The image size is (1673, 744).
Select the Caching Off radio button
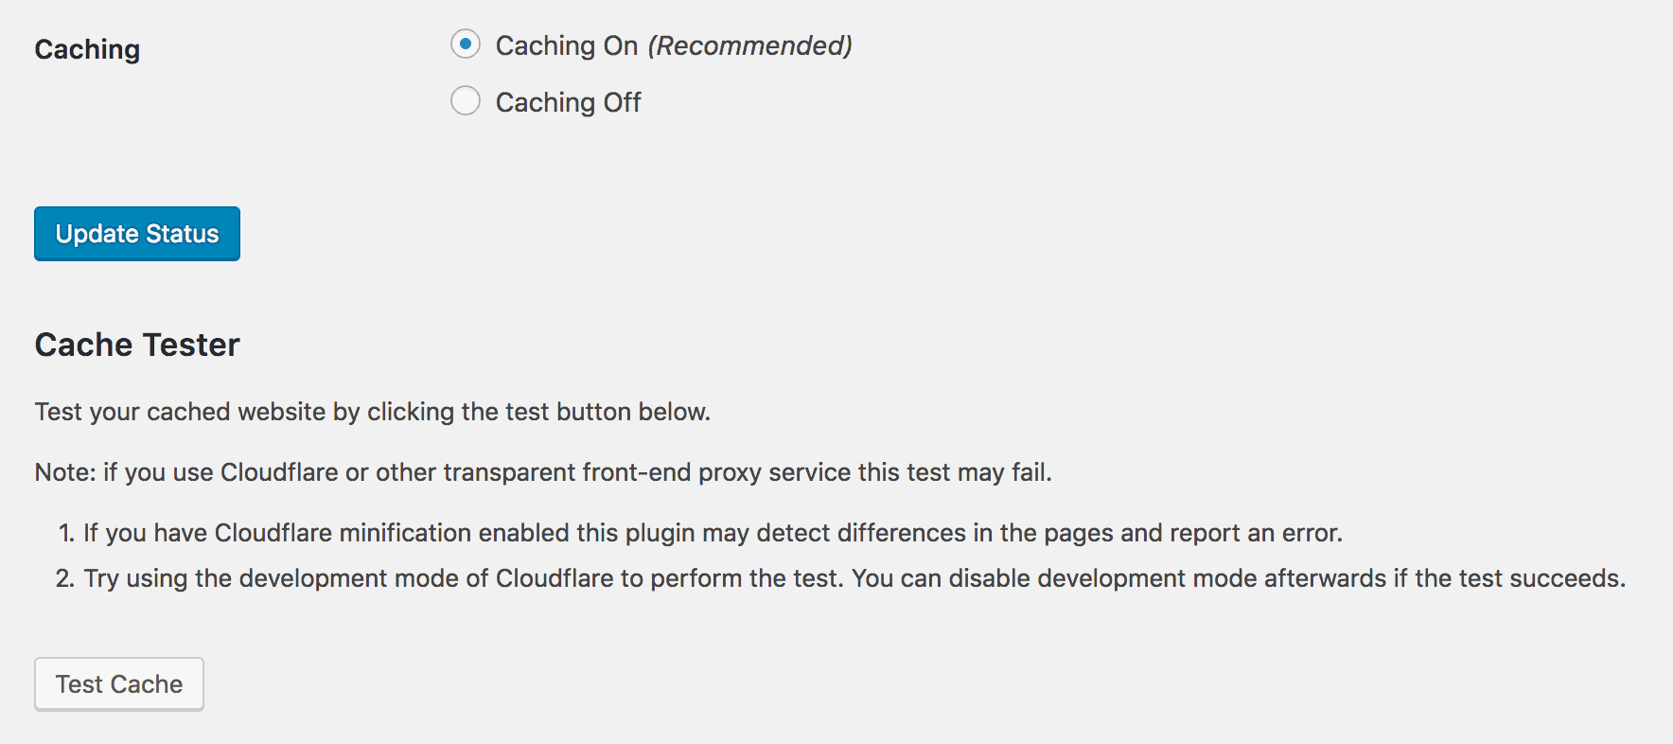click(466, 100)
